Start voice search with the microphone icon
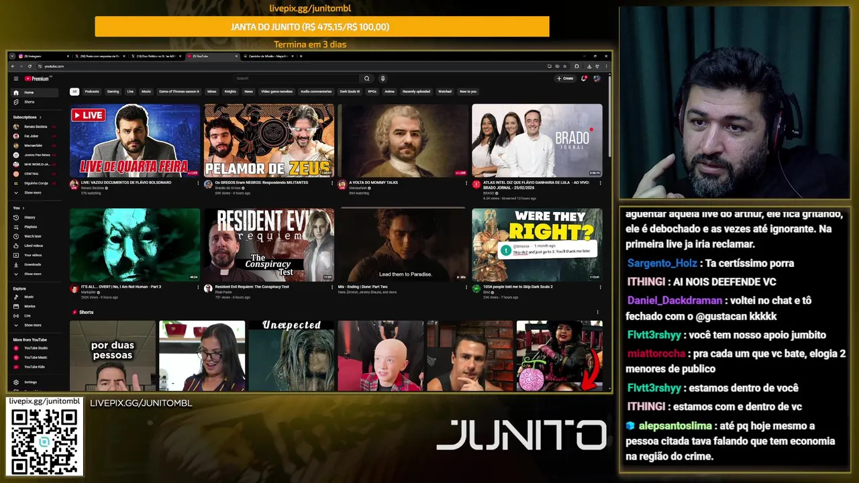The width and height of the screenshot is (859, 483). tap(383, 78)
